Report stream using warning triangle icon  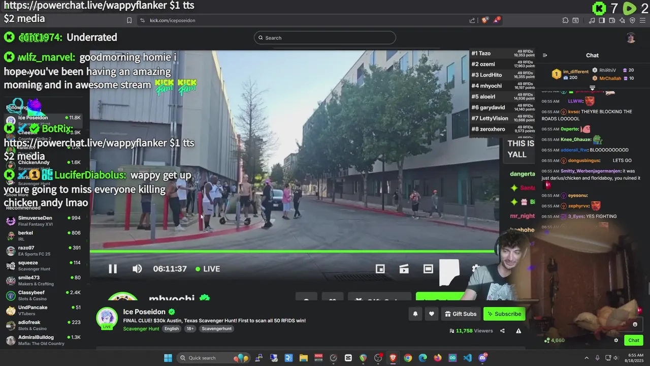pyautogui.click(x=518, y=331)
